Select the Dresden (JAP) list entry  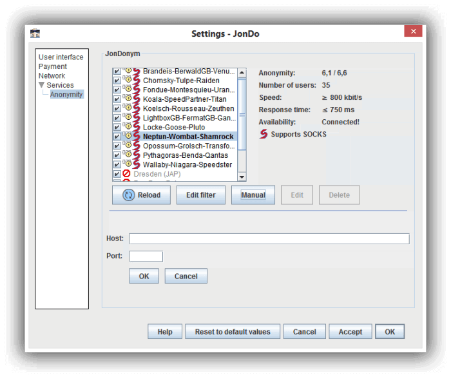[157, 174]
